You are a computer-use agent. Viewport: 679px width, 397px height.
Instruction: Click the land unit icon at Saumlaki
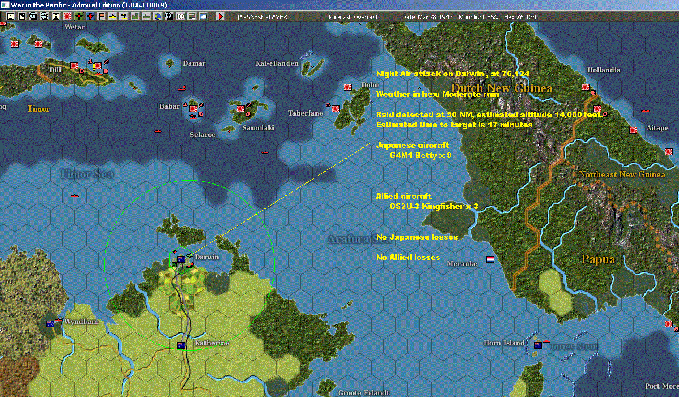click(249, 114)
